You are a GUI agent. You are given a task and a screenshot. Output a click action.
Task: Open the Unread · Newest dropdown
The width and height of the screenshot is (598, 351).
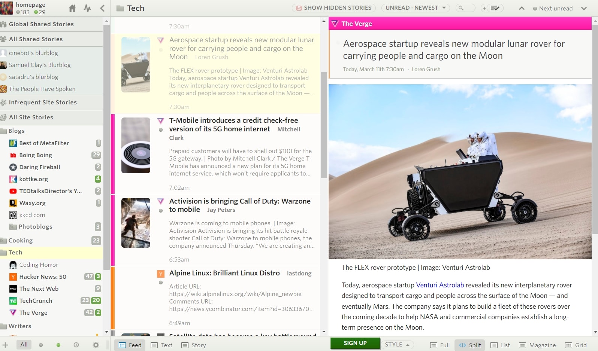pyautogui.click(x=415, y=8)
